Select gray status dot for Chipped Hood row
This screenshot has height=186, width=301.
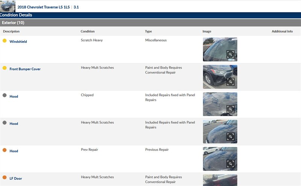tap(5, 95)
